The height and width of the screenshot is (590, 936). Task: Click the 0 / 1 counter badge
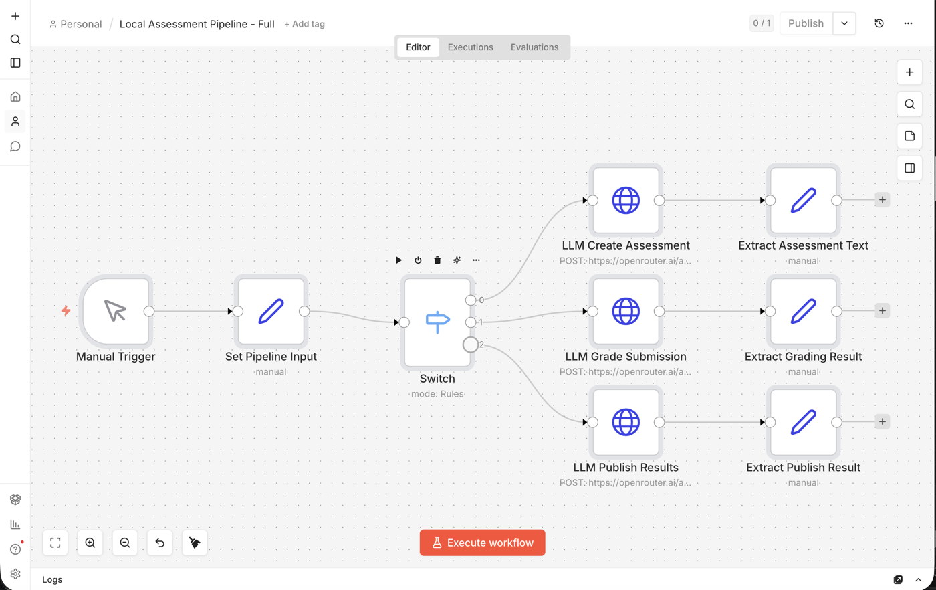762,23
